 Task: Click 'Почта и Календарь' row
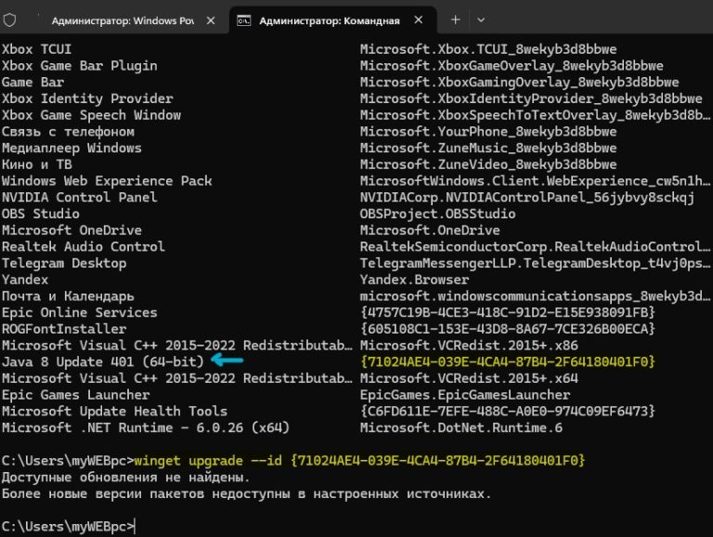pyautogui.click(x=68, y=296)
